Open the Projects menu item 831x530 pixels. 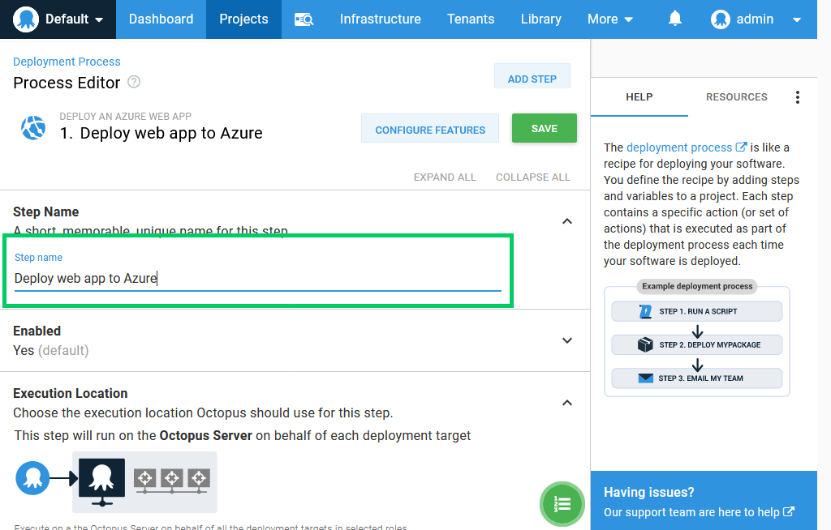click(243, 19)
